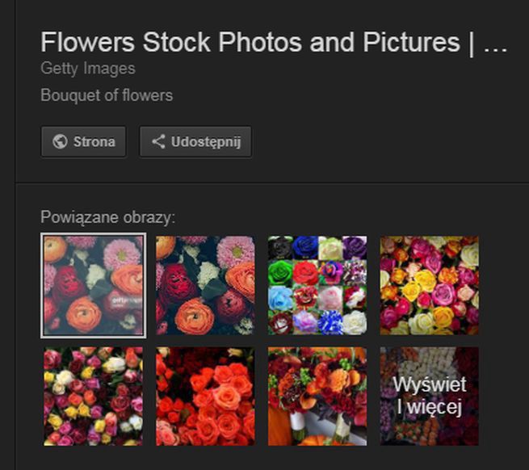Select the highlighted first ranunculus thumbnail

point(93,285)
